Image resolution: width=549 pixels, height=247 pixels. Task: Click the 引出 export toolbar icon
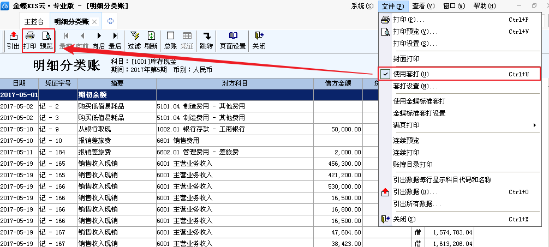pyautogui.click(x=13, y=40)
